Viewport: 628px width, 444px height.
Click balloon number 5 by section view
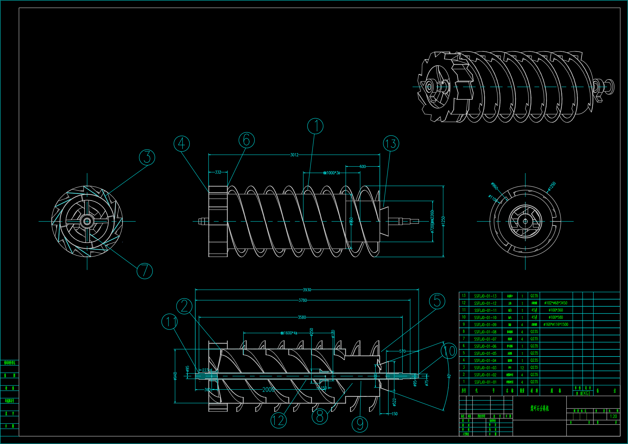coord(437,301)
